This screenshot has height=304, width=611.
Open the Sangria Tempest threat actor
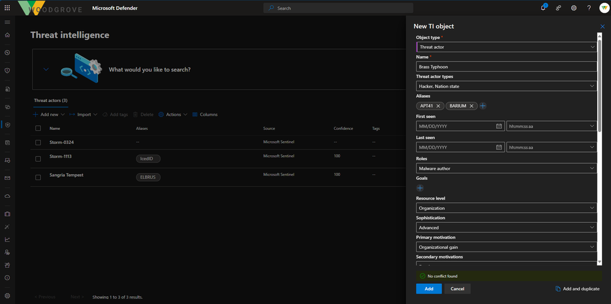pos(66,175)
